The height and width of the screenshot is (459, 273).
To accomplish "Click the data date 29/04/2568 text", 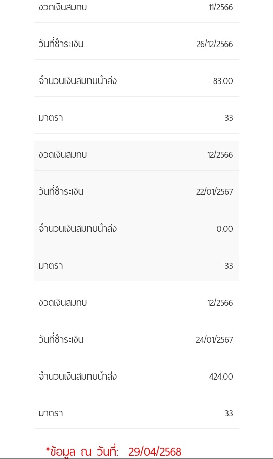I will coord(155,452).
